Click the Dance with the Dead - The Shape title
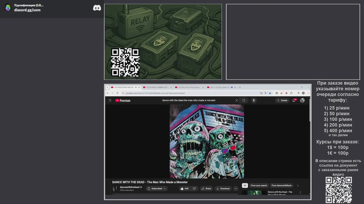364x204 pixels. tap(280, 193)
